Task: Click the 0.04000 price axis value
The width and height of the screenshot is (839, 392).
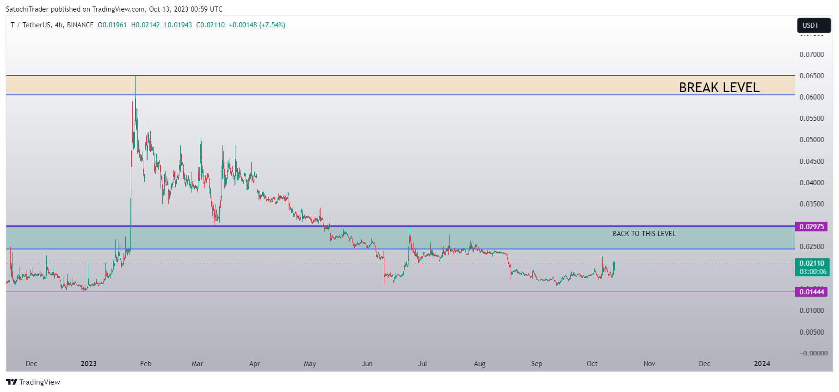Action: [x=812, y=183]
